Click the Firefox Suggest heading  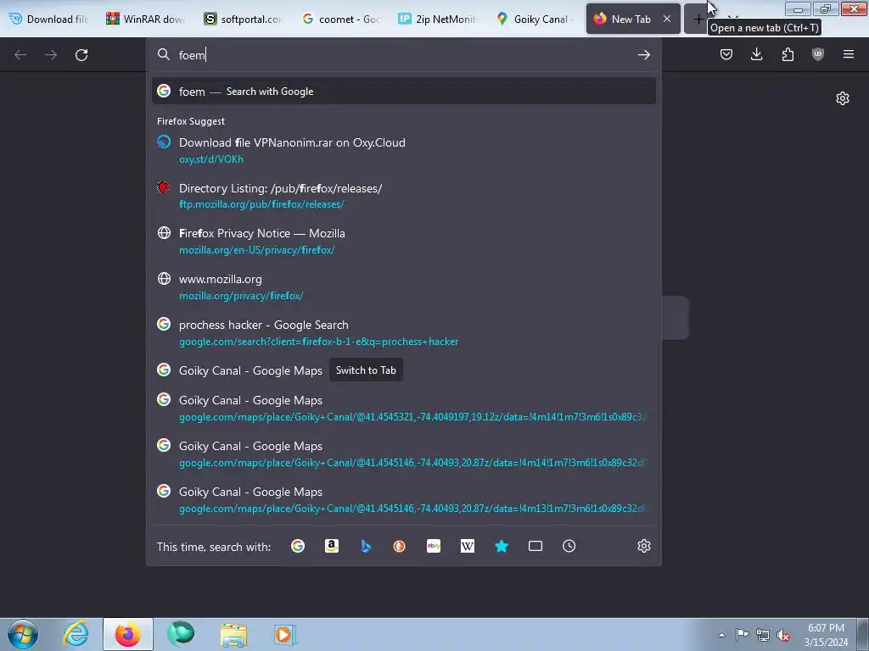tap(191, 121)
